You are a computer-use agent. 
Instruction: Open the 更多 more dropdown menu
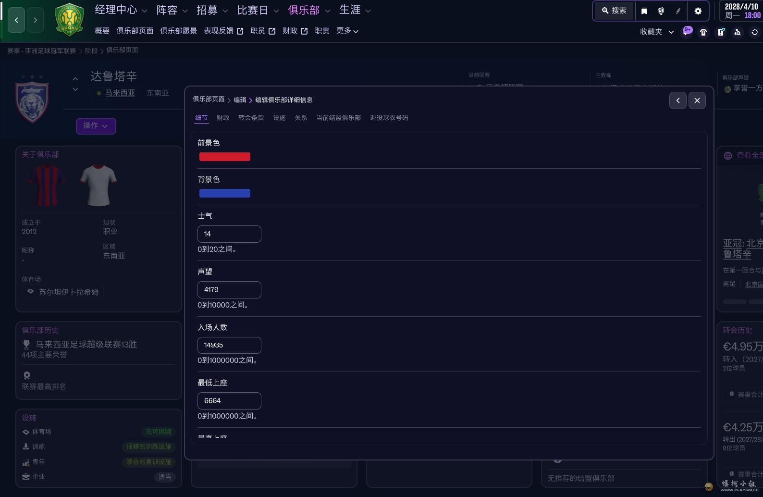[x=347, y=31]
